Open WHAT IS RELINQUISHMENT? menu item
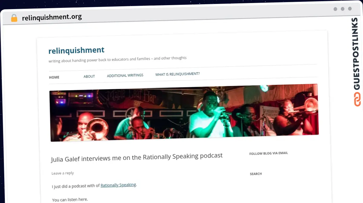This screenshot has height=203, width=363. click(177, 74)
